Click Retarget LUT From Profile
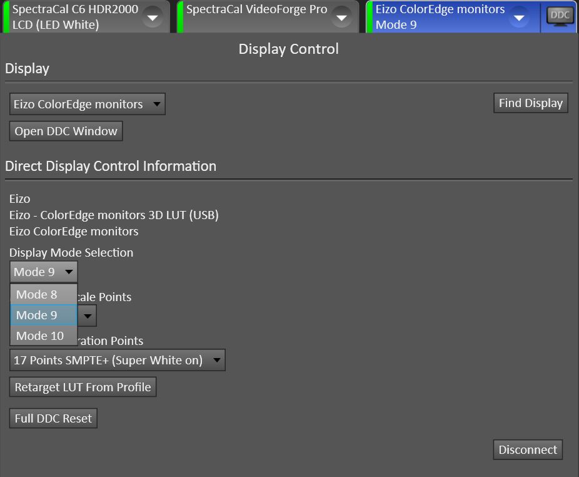Screen dimensions: 579x477 (x=83, y=387)
